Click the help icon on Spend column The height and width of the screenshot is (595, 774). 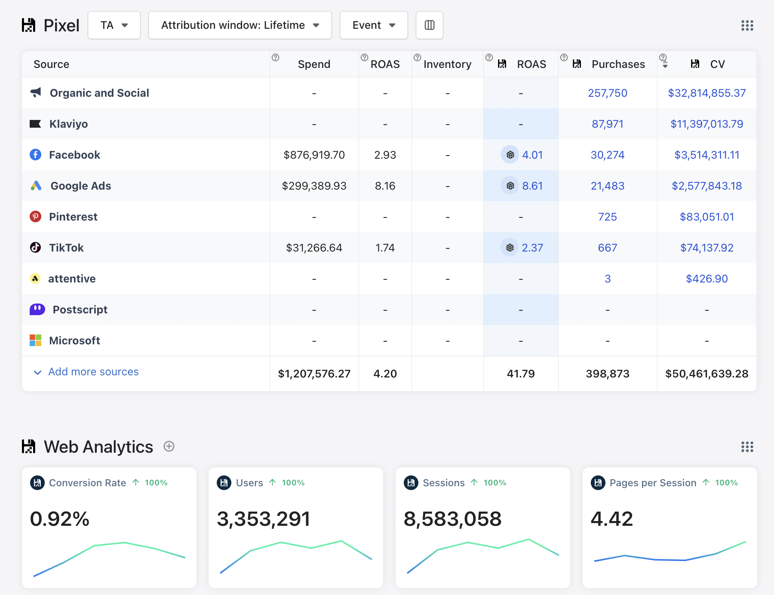pos(276,58)
